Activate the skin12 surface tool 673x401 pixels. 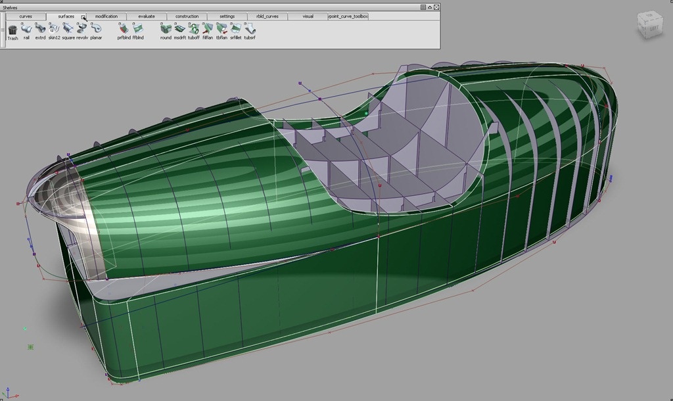point(54,29)
